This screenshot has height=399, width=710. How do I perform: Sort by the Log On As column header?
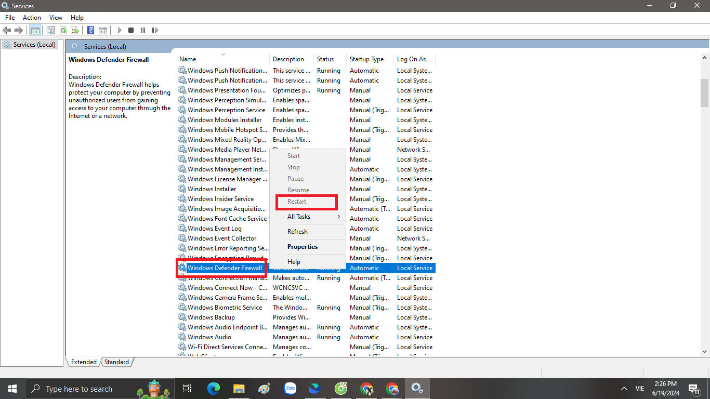tap(415, 59)
